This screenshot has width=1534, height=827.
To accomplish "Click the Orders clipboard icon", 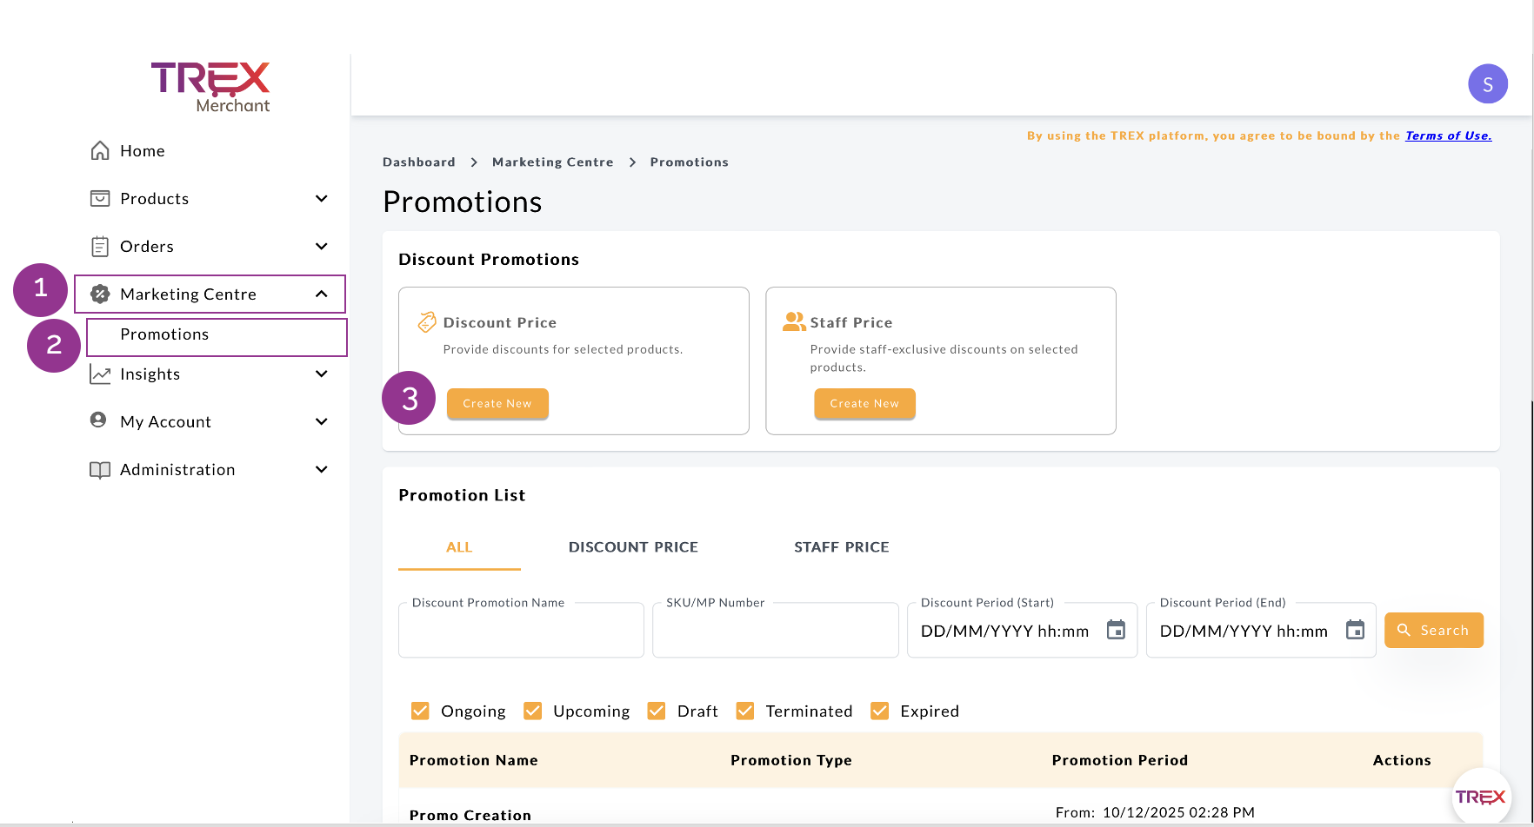I will tap(100, 247).
